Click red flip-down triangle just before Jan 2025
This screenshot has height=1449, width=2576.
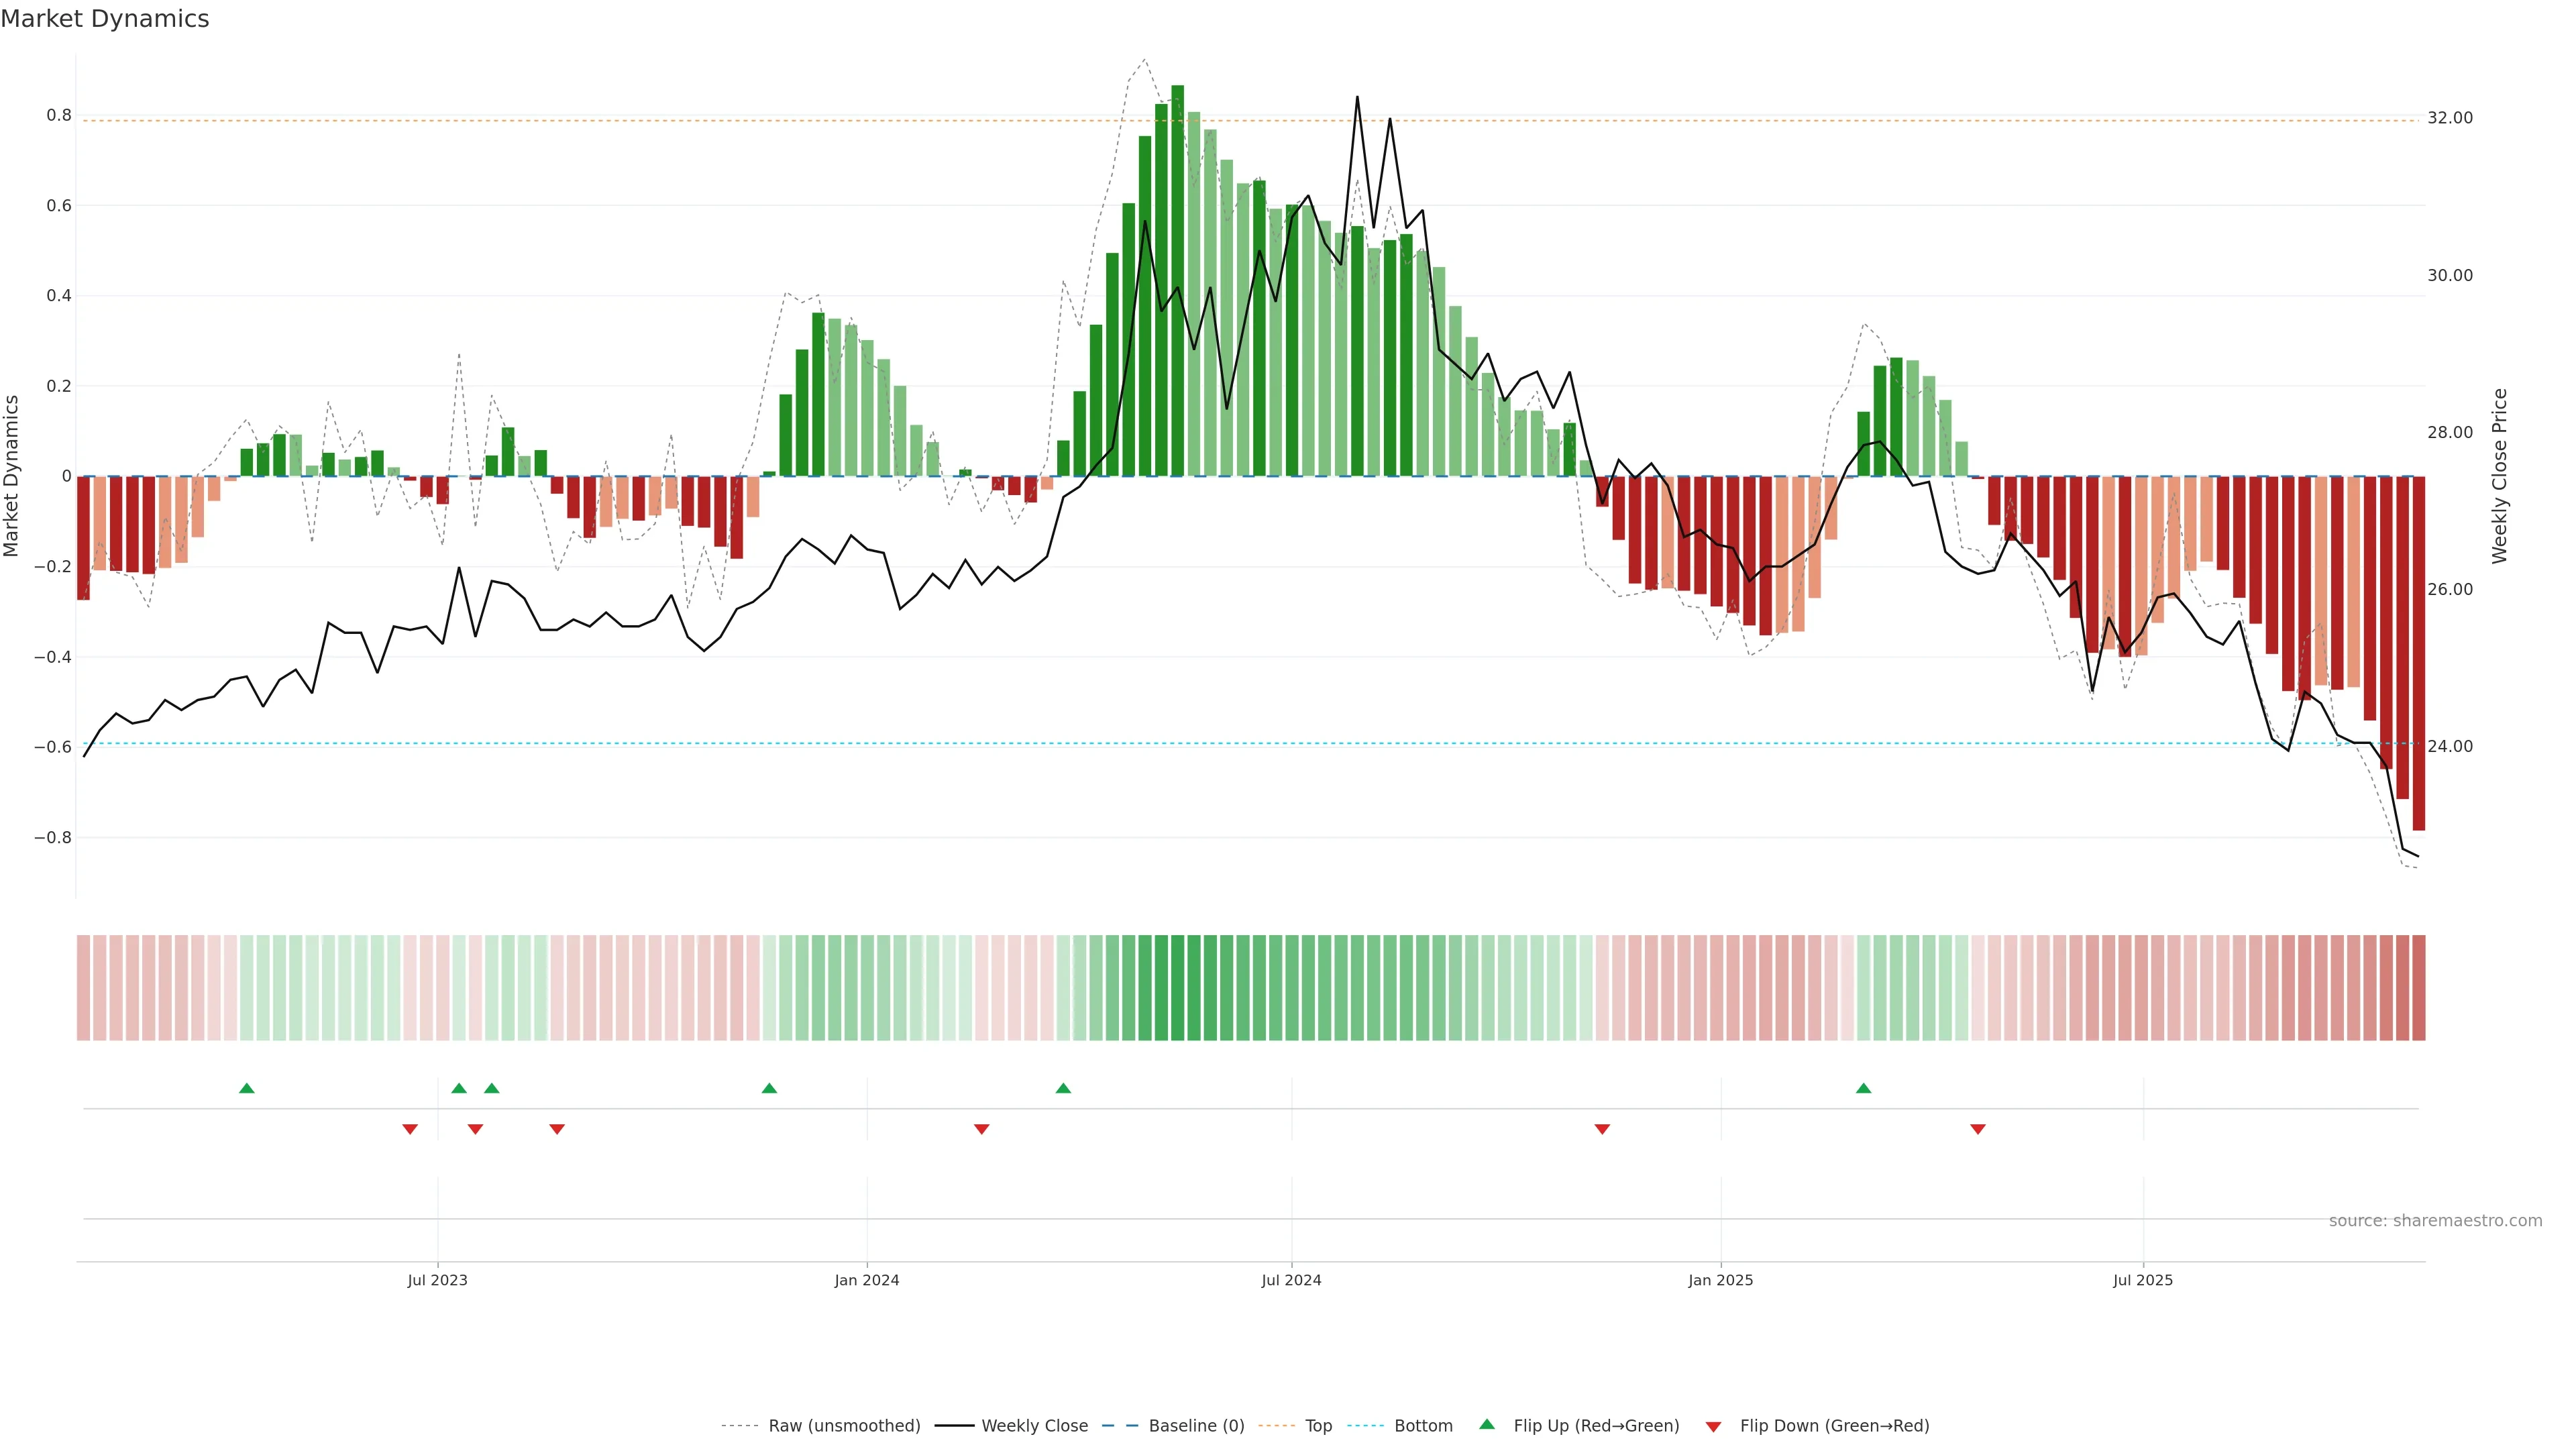[1602, 1129]
